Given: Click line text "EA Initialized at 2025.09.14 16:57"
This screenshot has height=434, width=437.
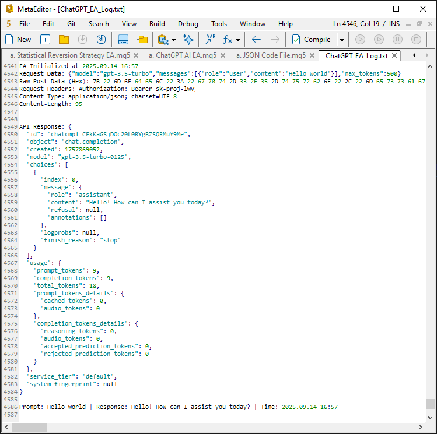Looking at the screenshot, I should point(79,66).
